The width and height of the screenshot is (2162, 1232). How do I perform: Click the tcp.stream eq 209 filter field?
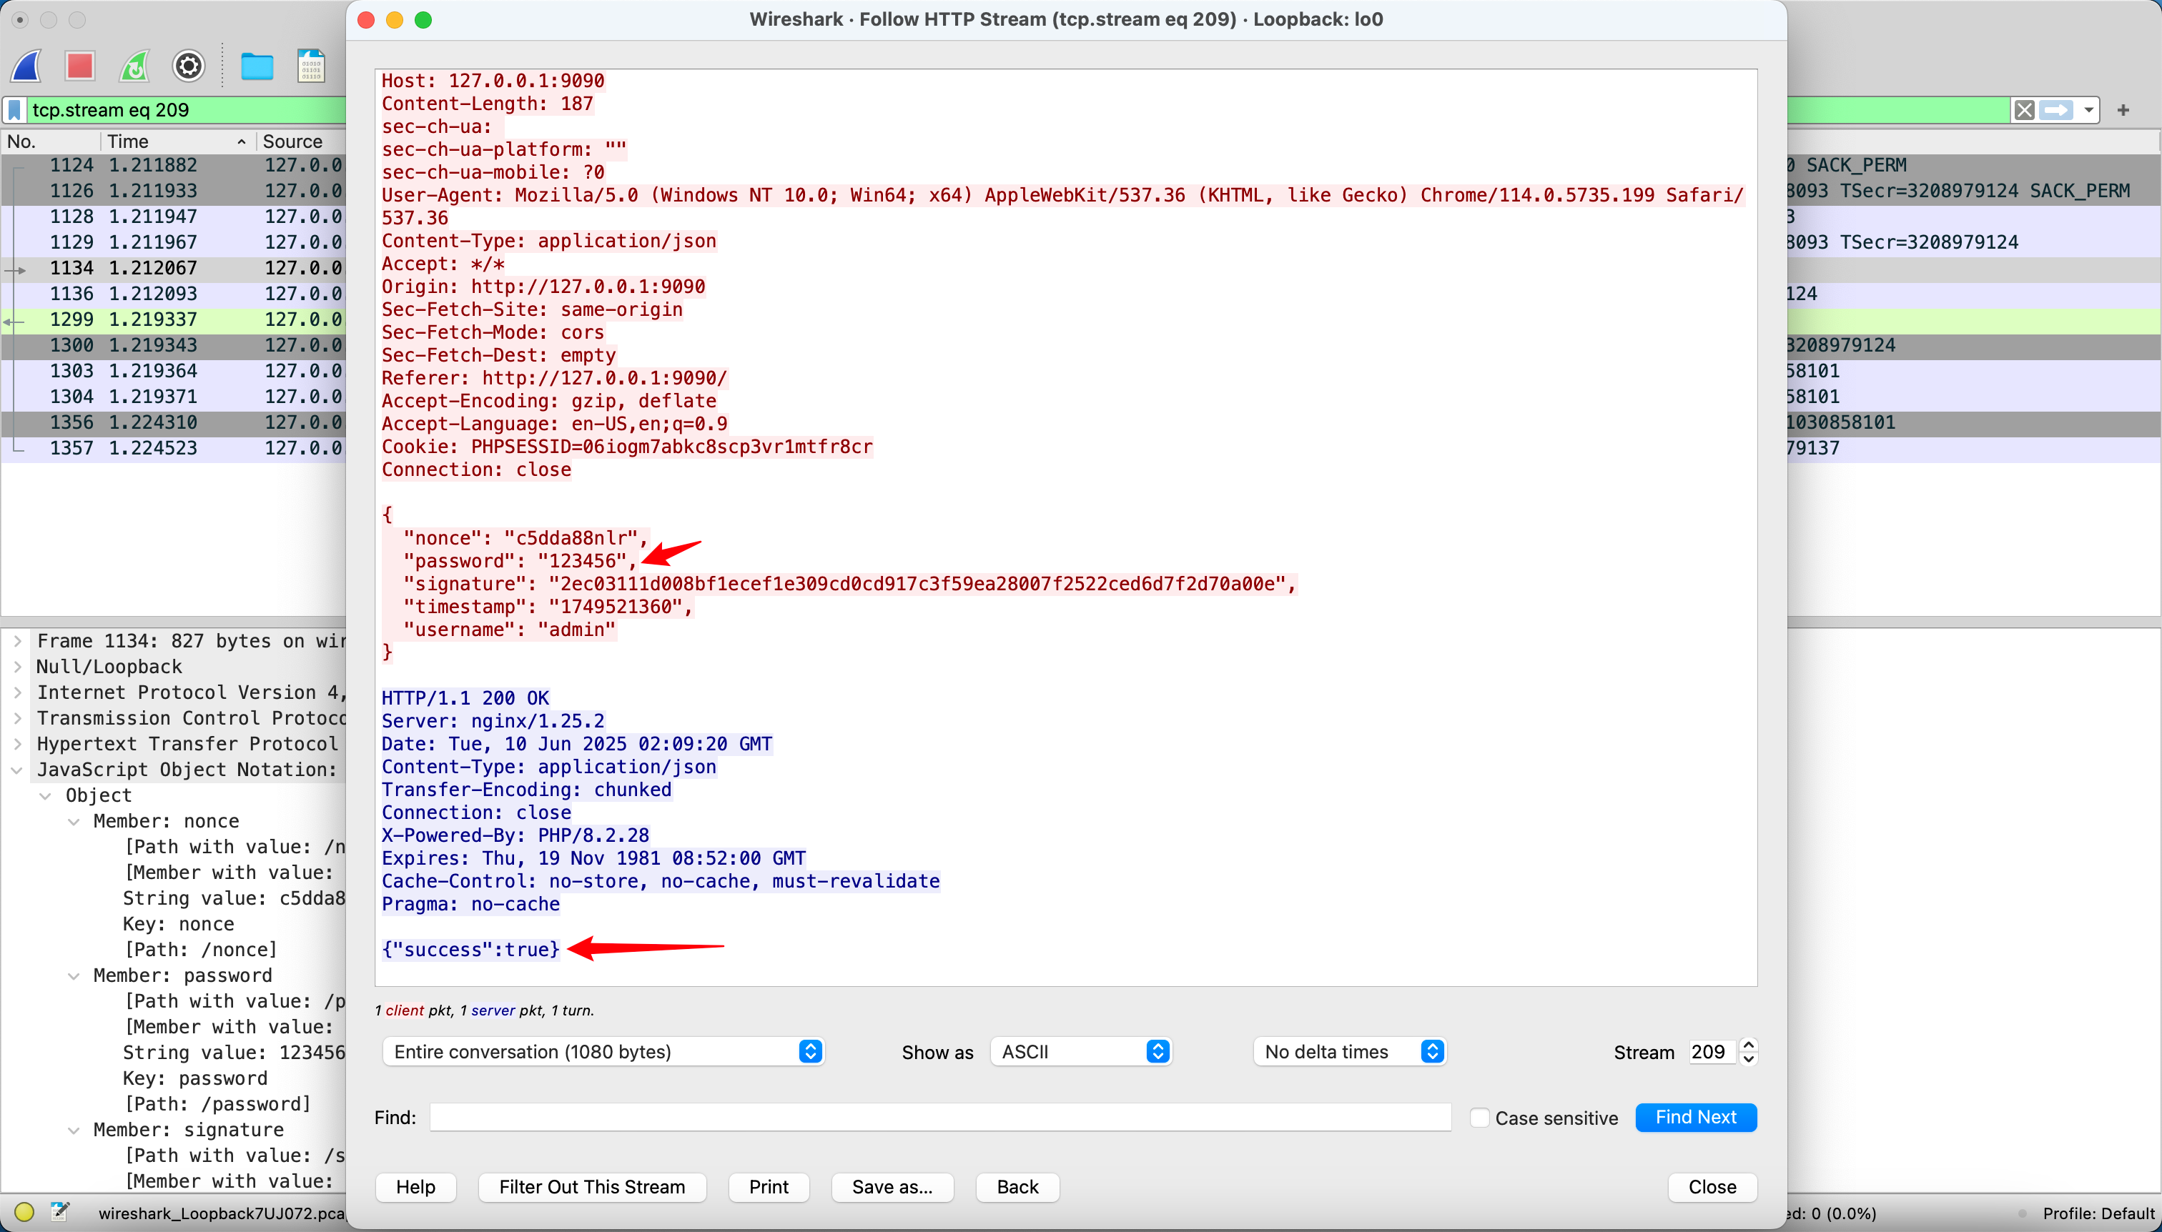[186, 110]
